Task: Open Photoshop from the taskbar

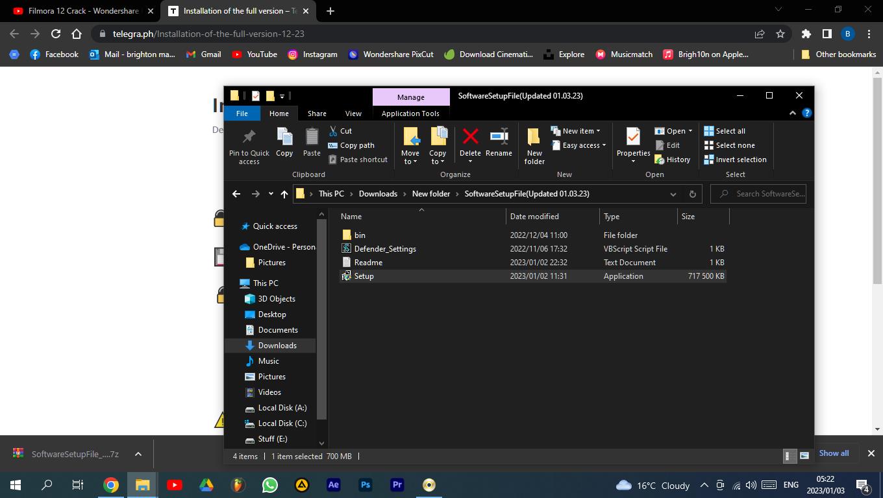Action: [365, 485]
